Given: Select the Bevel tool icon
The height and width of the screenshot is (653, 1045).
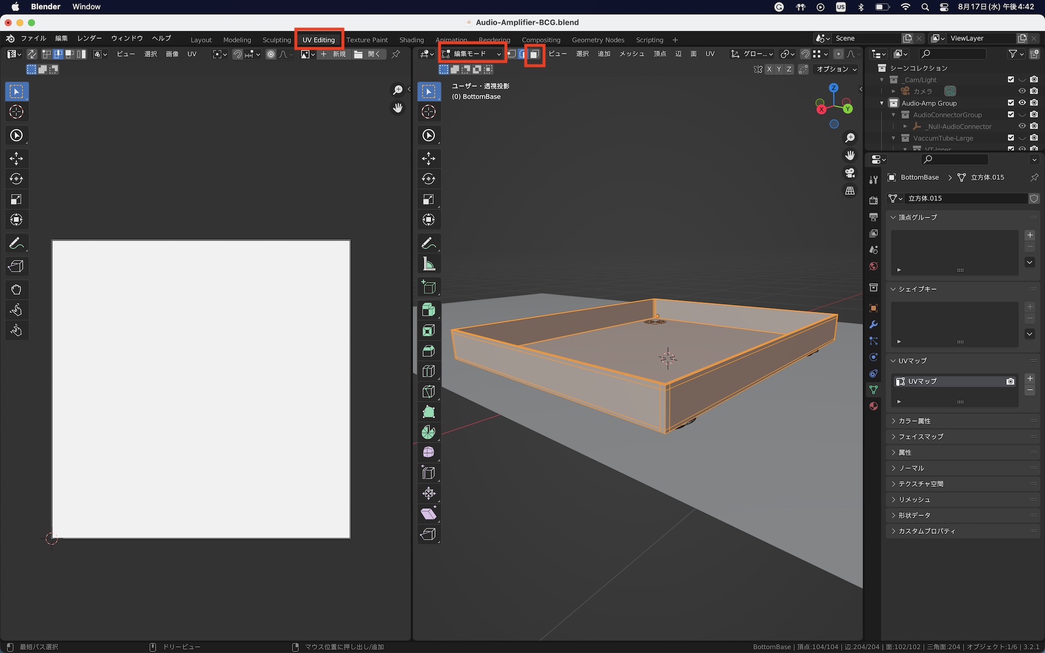Looking at the screenshot, I should click(428, 351).
